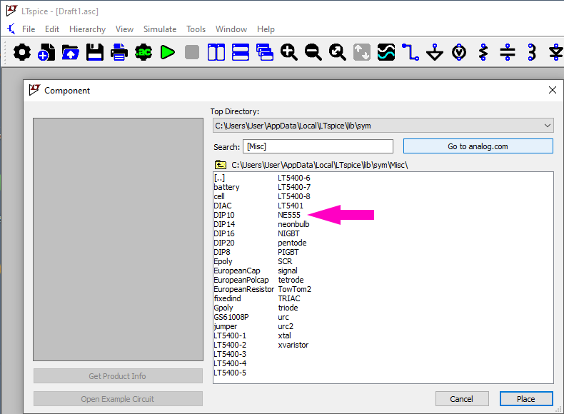This screenshot has height=414, width=564.
Task: Select SCR component
Action: coord(285,261)
